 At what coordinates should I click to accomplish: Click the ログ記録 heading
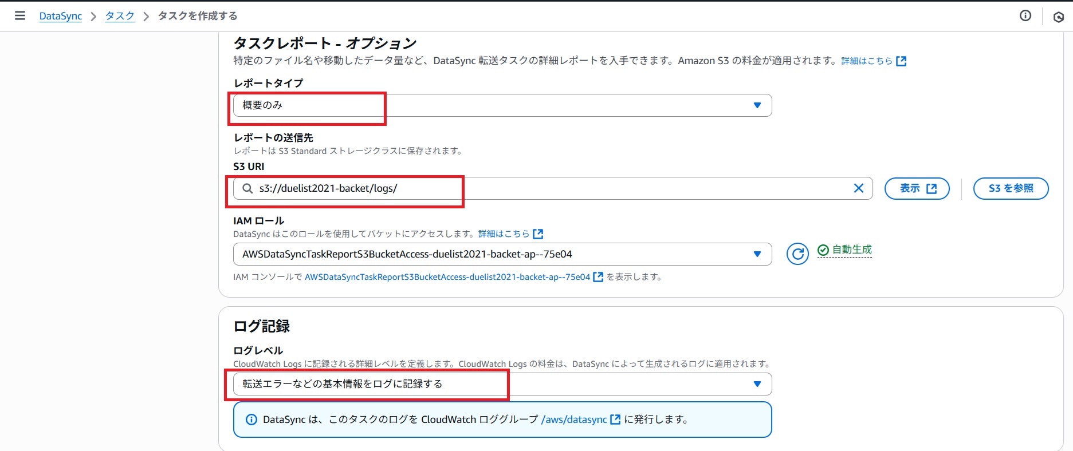pos(262,326)
